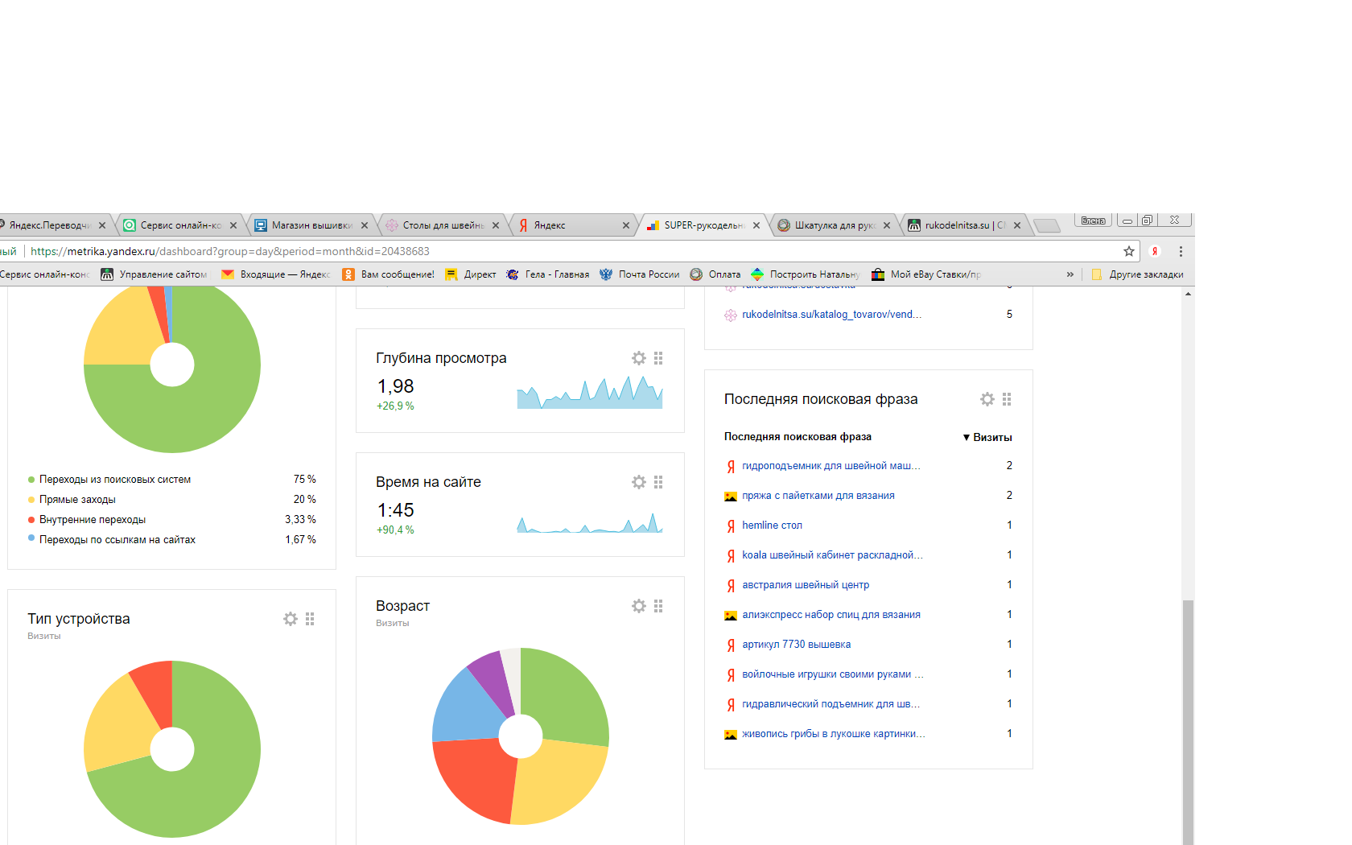
Task: Open Почта России bookmark
Action: [640, 274]
